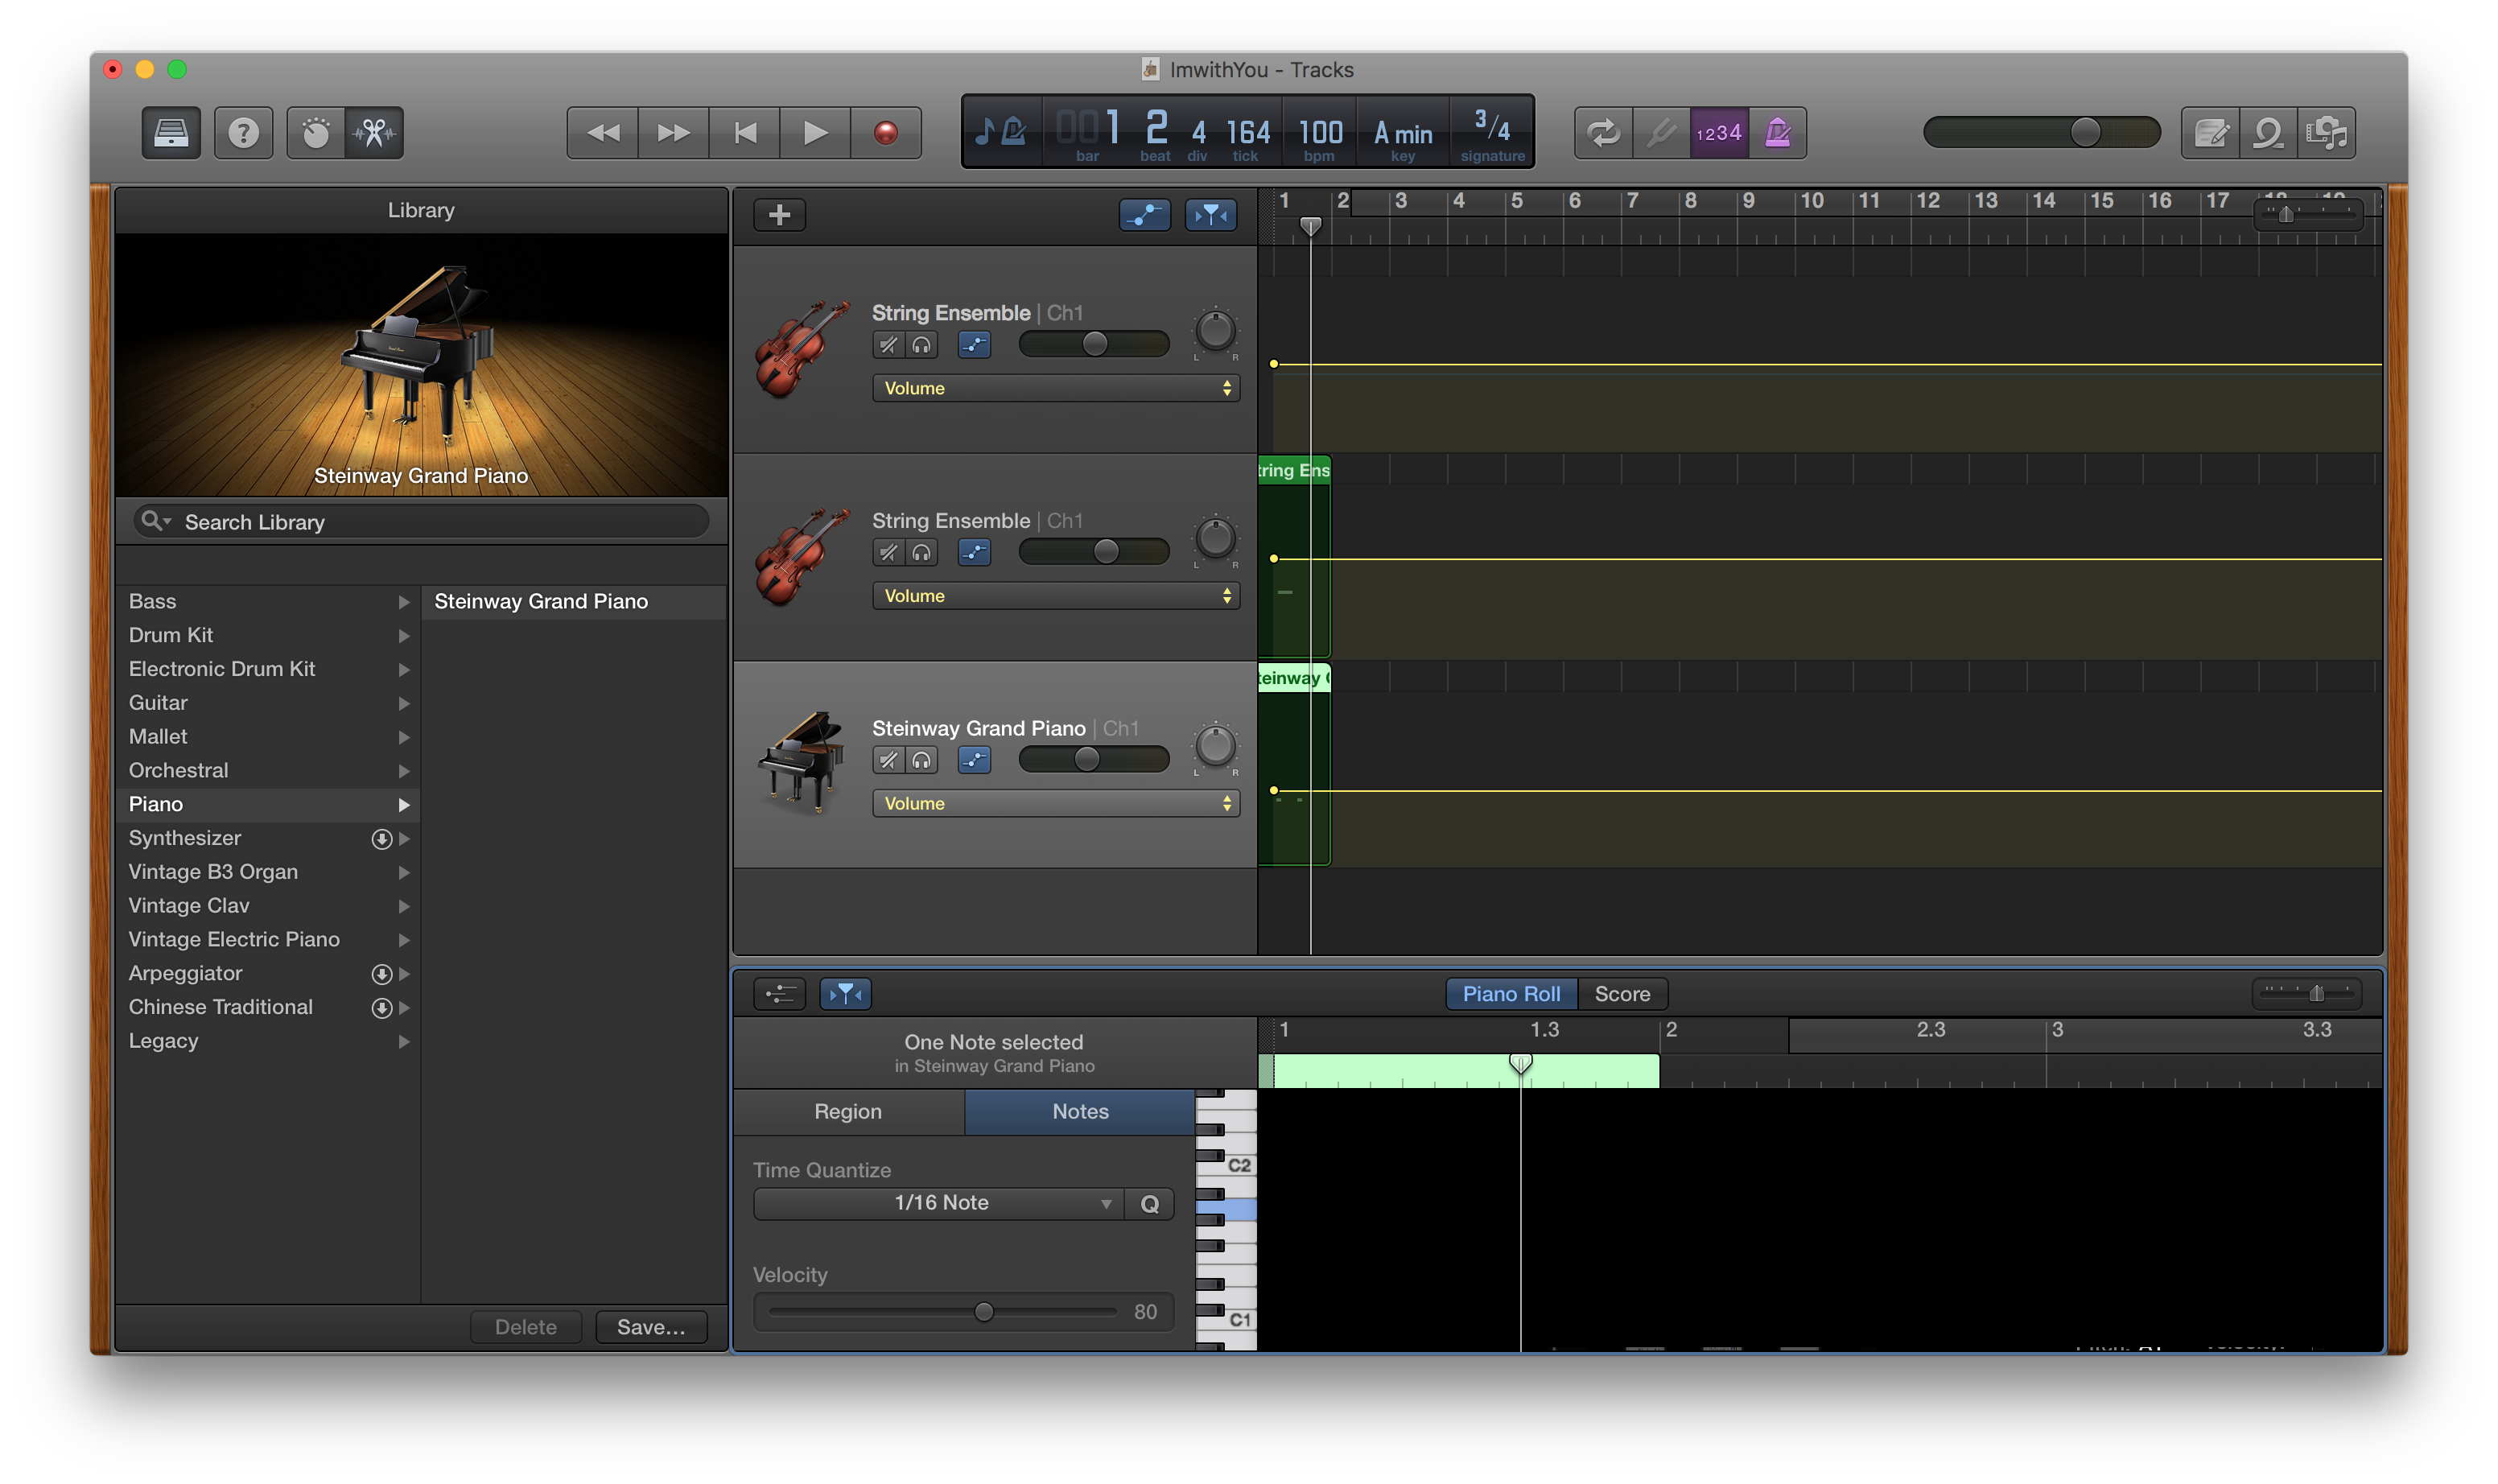
Task: Switch to the Score tab
Action: click(1621, 994)
